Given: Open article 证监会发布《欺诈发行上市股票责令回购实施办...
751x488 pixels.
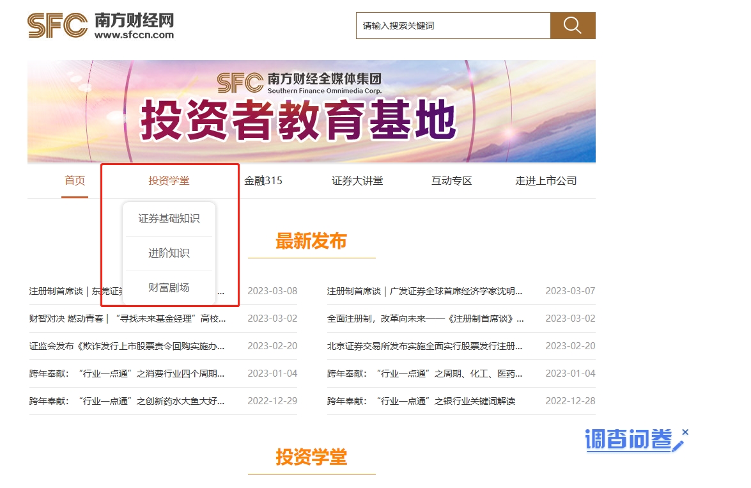Looking at the screenshot, I should click(127, 346).
